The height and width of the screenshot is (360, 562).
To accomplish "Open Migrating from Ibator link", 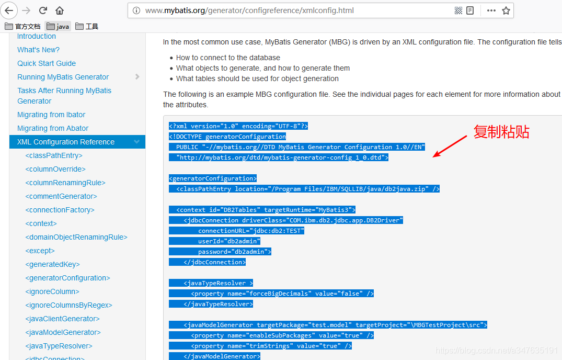I will coord(51,115).
